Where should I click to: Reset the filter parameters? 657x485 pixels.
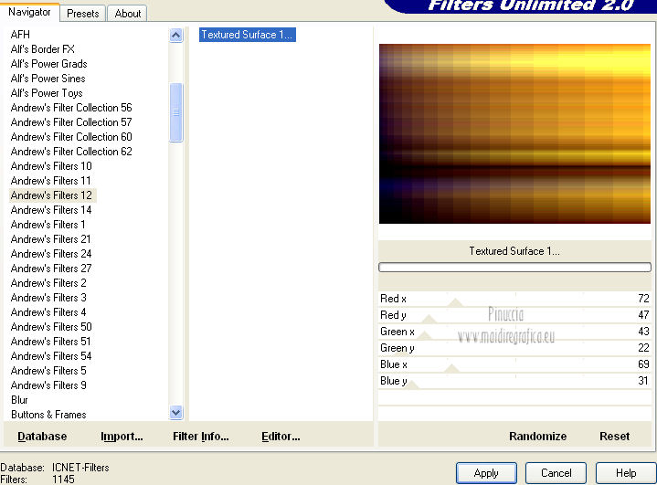[614, 437]
